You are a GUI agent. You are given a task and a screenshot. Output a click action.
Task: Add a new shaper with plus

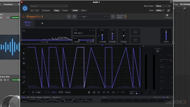pos(42,23)
